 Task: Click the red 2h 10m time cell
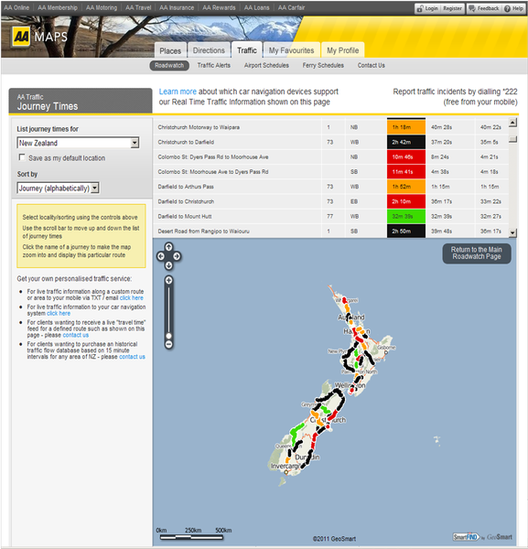[406, 201]
